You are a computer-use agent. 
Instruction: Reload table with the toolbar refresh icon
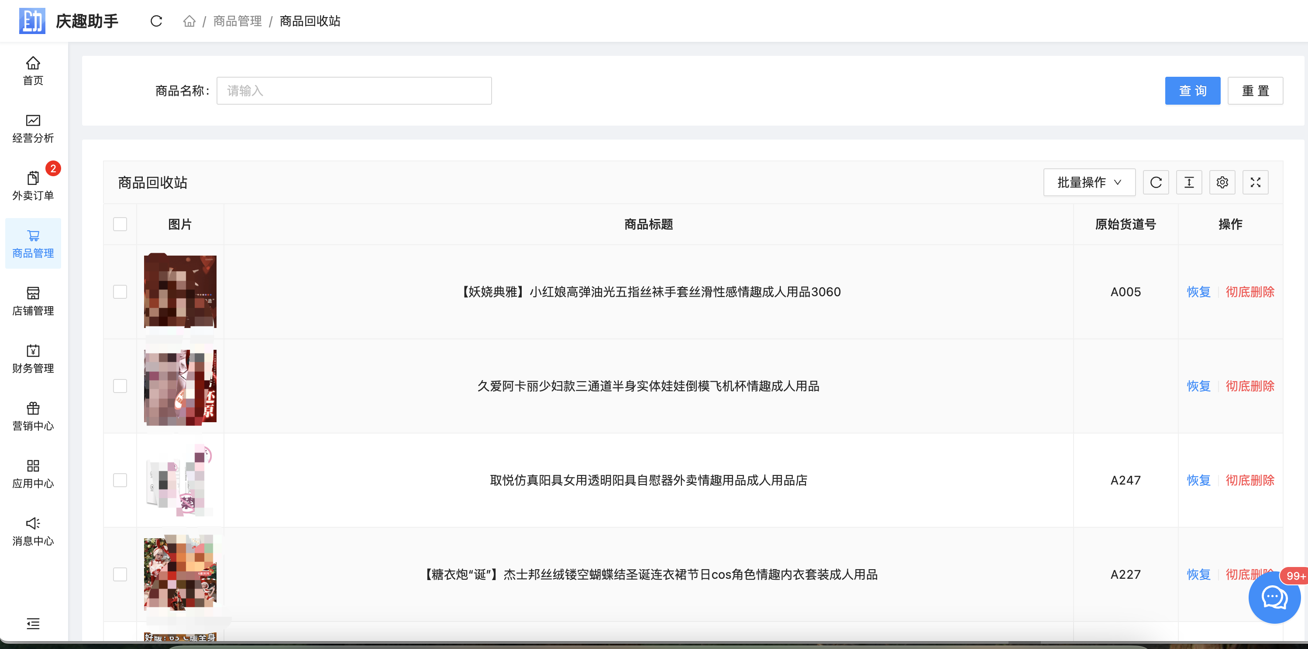click(1156, 182)
